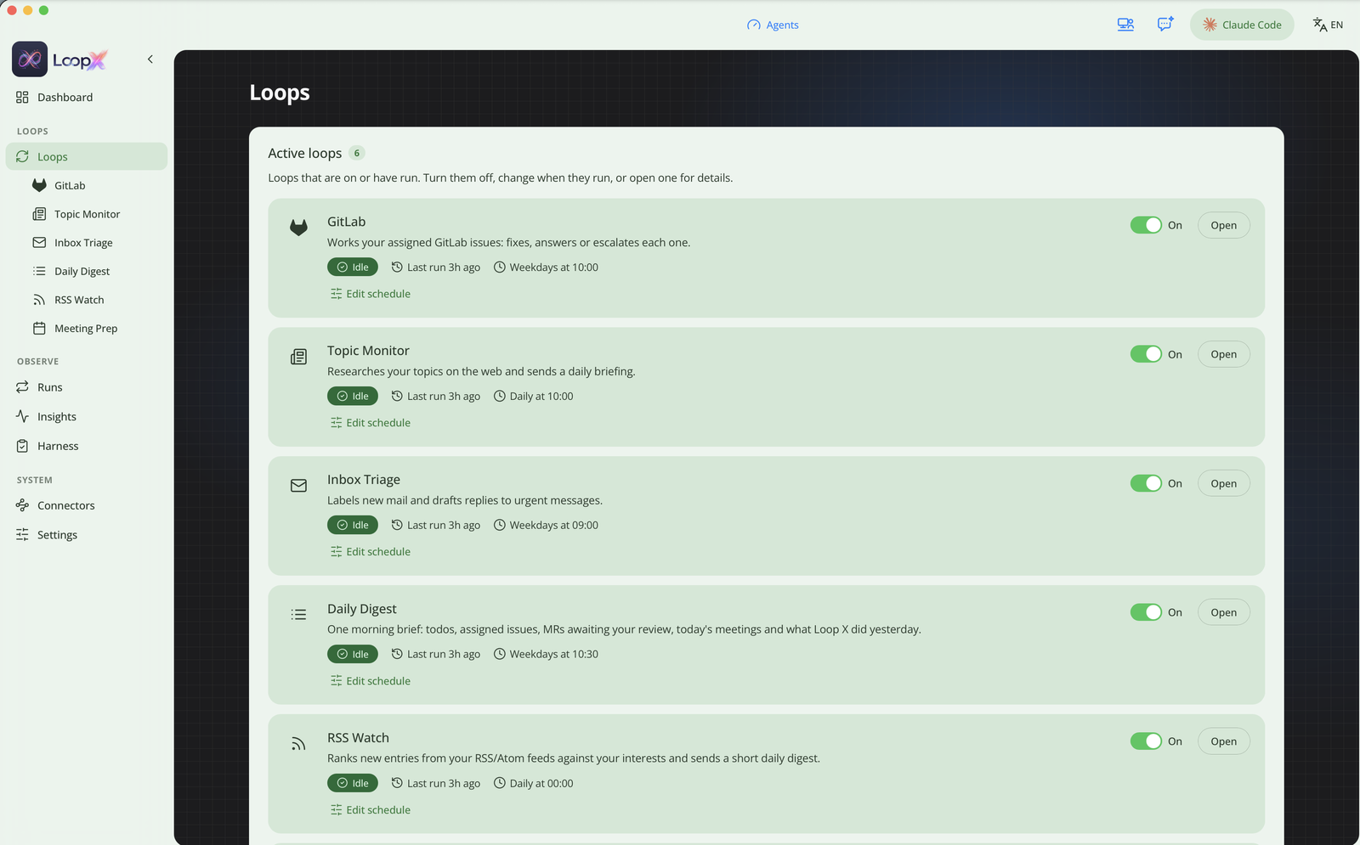Edit schedule for RSS Watch
Image resolution: width=1360 pixels, height=845 pixels.
pyautogui.click(x=371, y=810)
